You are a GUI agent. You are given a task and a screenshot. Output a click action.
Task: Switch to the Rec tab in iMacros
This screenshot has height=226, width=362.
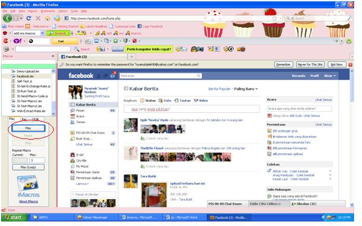[x=24, y=119]
